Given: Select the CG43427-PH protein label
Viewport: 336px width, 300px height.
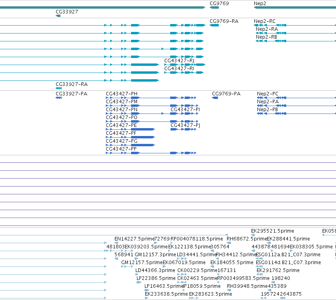Looking at the screenshot, I should click(x=122, y=94).
